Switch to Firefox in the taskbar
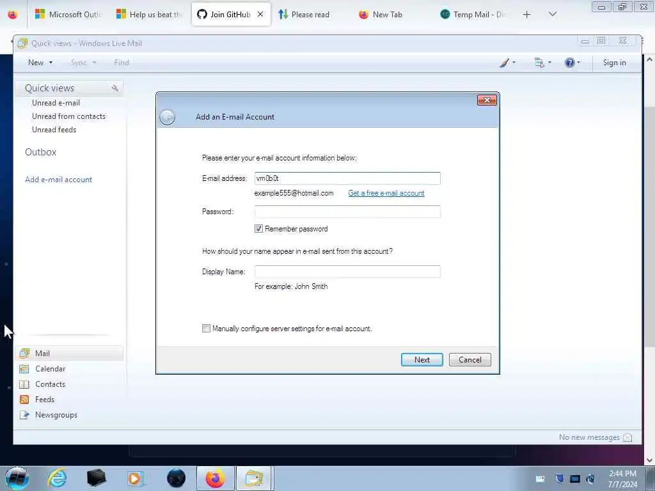Screen dimensions: 655x491 [216, 478]
